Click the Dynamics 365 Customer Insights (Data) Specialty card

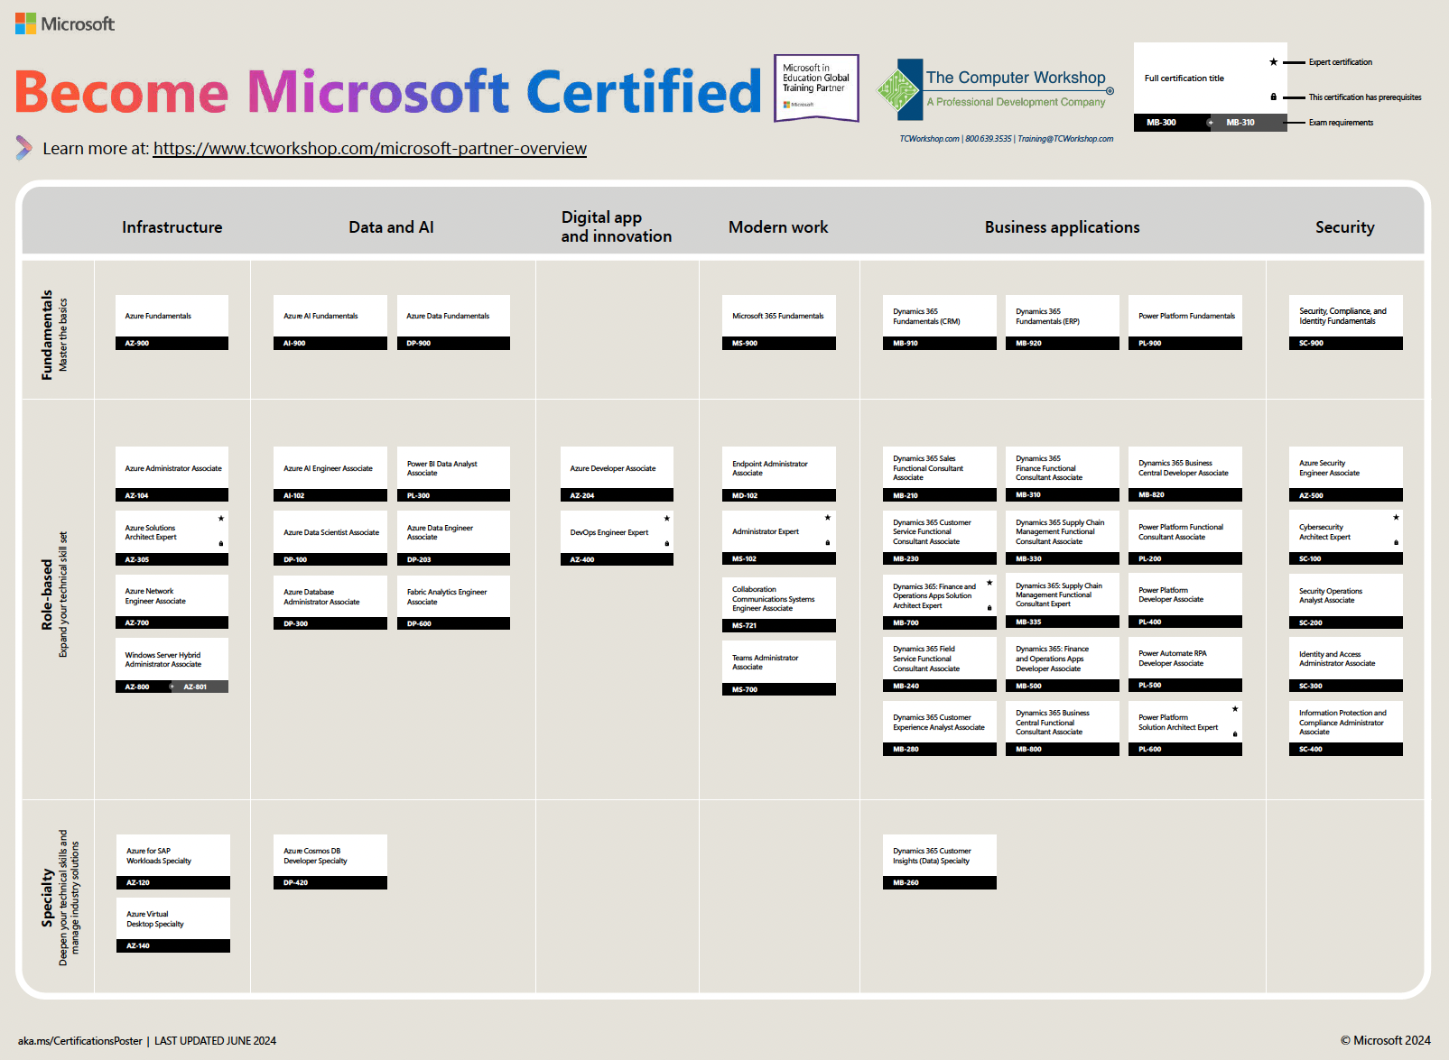940,862
